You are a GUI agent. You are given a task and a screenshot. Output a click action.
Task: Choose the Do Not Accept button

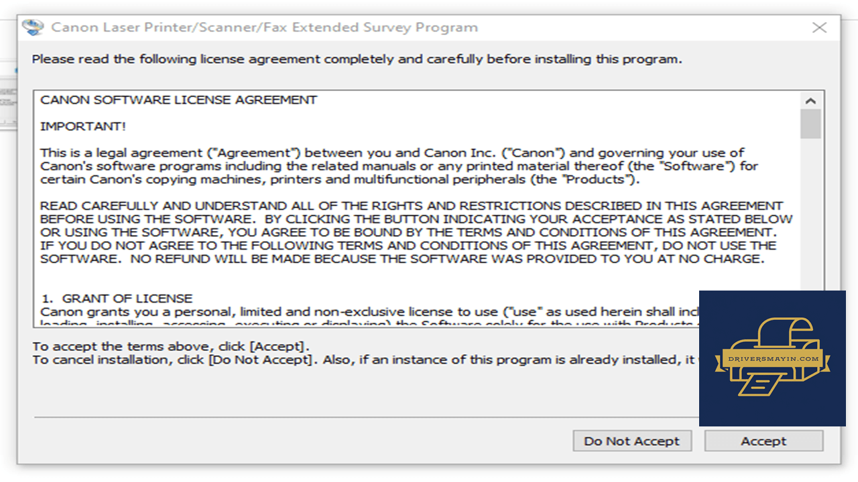pyautogui.click(x=632, y=441)
